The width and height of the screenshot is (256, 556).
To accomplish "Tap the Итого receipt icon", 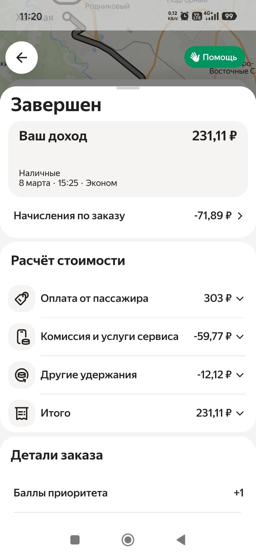I will click(22, 413).
